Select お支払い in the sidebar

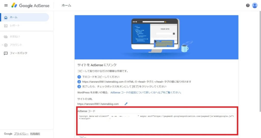click(15, 37)
